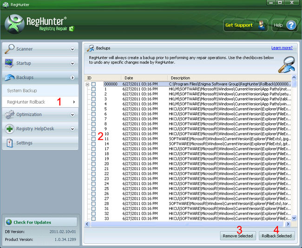This screenshot has width=302, height=248.
Task: Click the Settings clipboard icon
Action: 9,143
